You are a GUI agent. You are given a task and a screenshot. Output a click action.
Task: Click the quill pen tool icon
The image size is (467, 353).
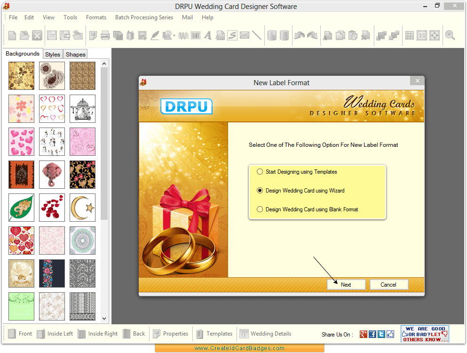tap(155, 35)
